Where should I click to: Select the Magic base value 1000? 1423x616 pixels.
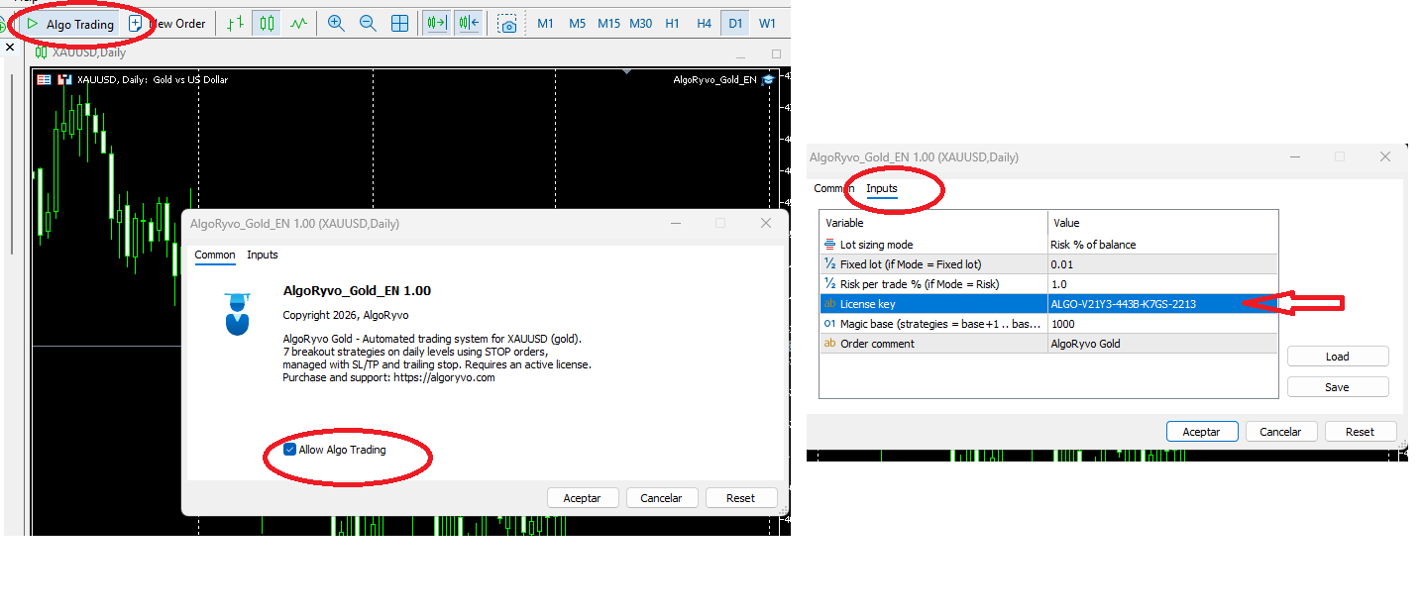pyautogui.click(x=1162, y=324)
